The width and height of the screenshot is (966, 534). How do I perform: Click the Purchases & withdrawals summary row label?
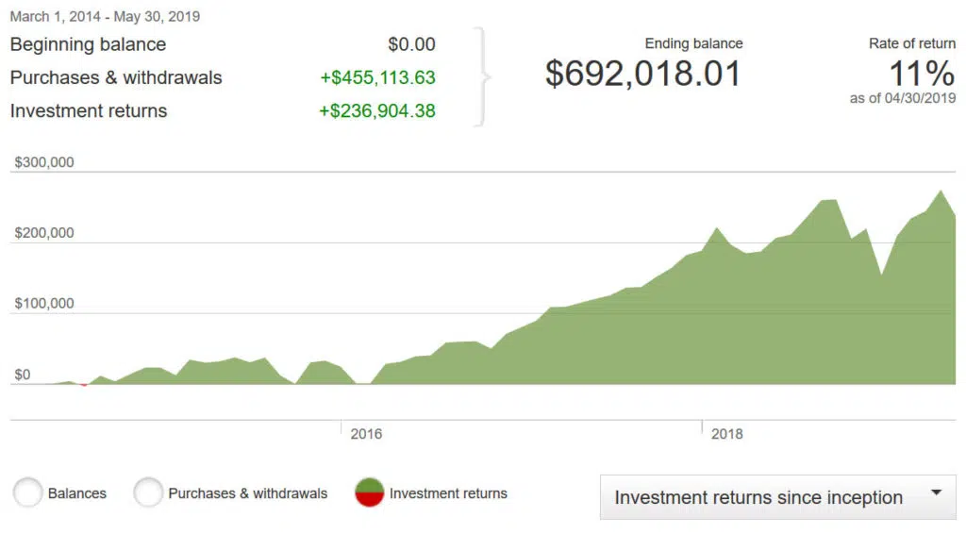coord(116,77)
